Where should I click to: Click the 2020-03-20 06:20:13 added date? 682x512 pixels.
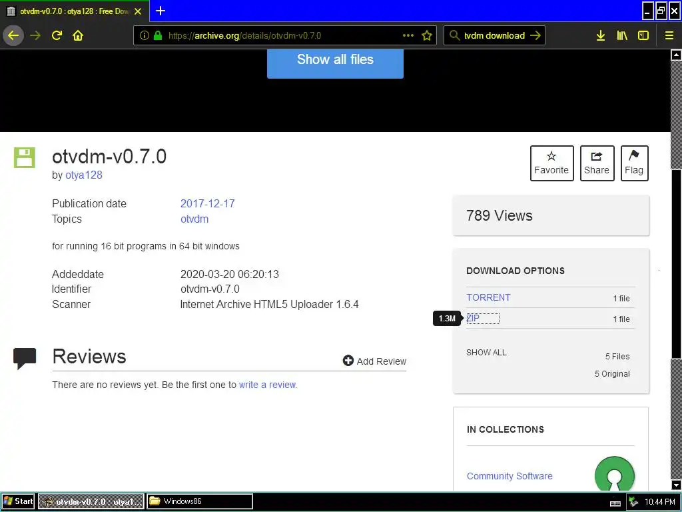(230, 274)
